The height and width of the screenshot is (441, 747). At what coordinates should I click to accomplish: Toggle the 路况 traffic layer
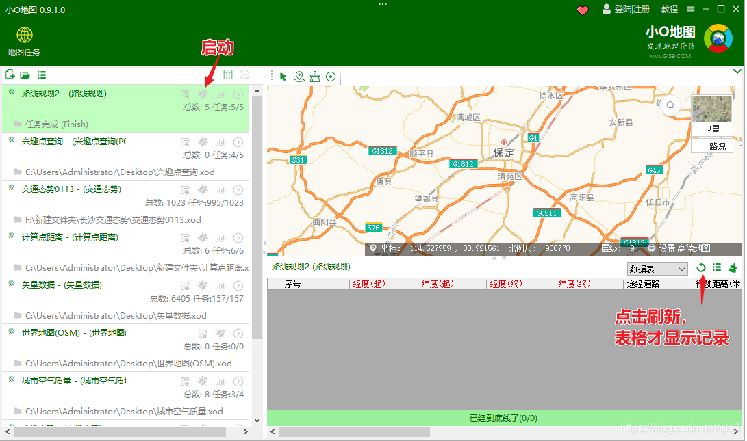[712, 146]
